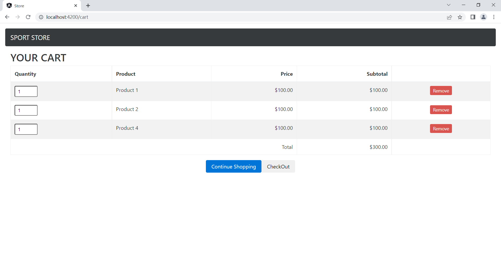Screen dimensions: 501x269
Task: Minimize the browser window
Action: pos(463,5)
